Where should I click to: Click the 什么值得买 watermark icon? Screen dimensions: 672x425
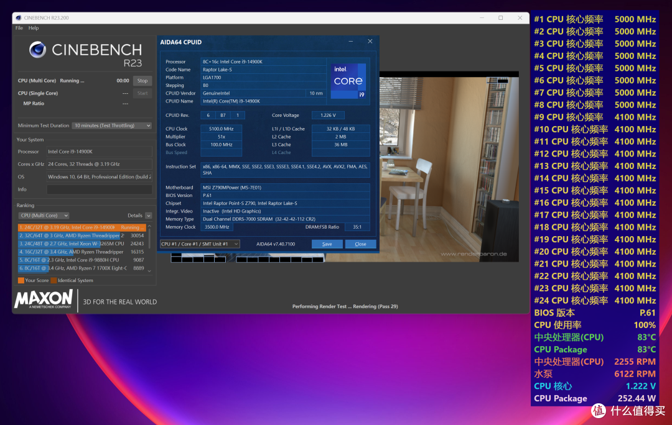(599, 411)
